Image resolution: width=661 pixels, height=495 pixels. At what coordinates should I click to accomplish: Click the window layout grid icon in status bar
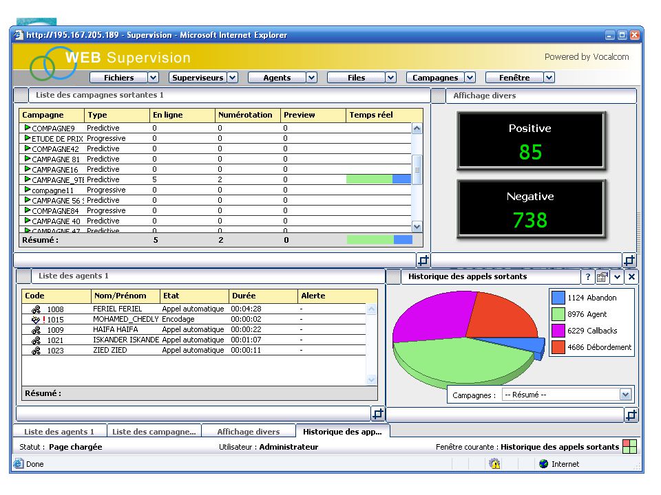[x=629, y=446]
